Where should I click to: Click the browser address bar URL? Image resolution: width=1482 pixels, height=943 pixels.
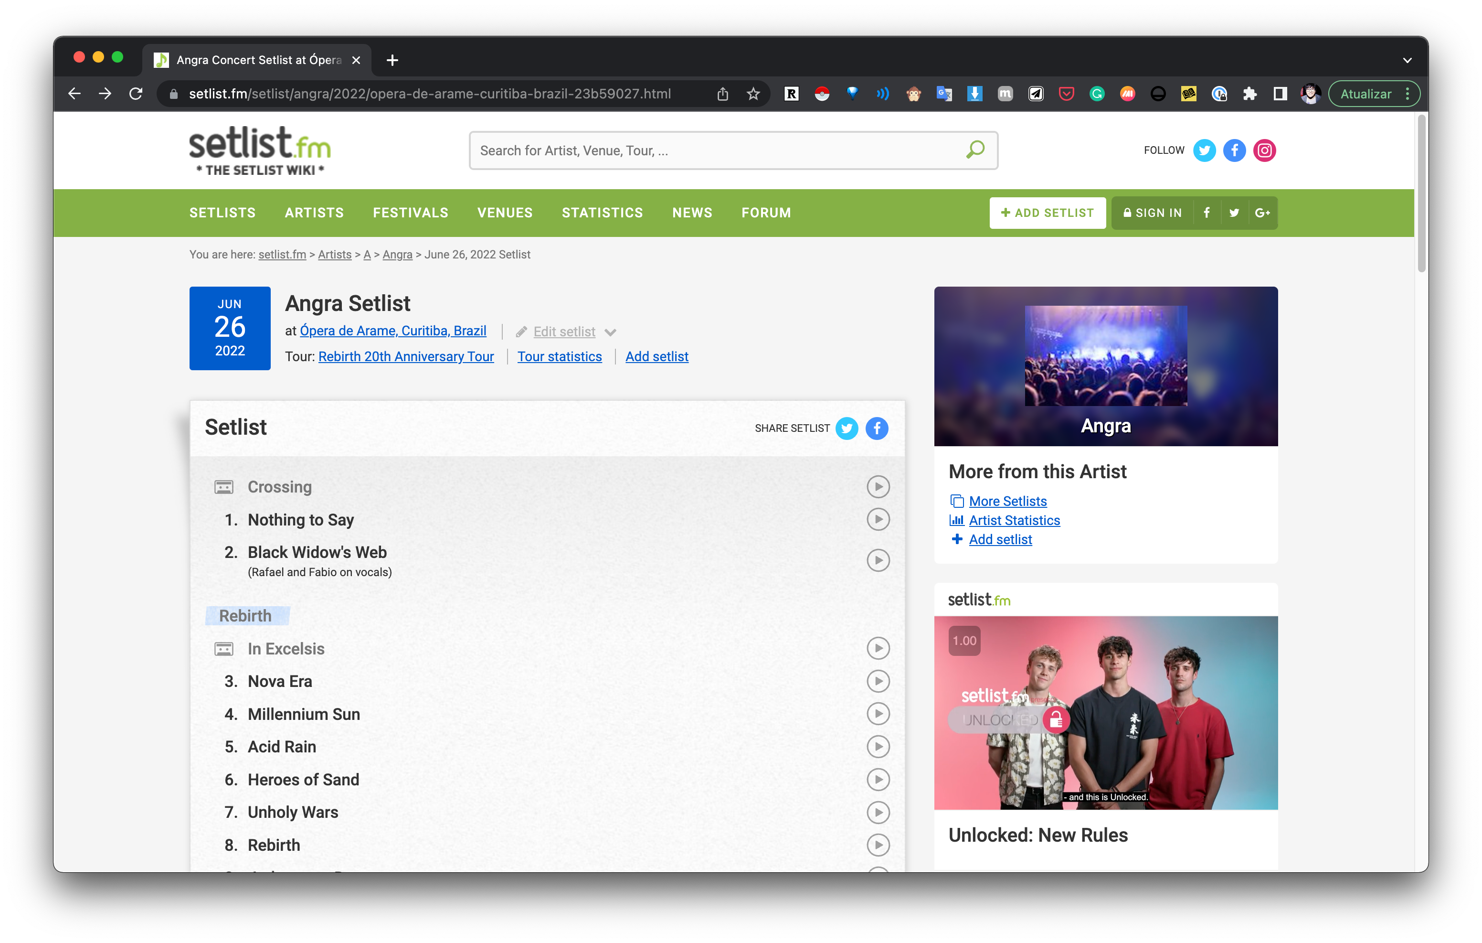click(x=430, y=94)
